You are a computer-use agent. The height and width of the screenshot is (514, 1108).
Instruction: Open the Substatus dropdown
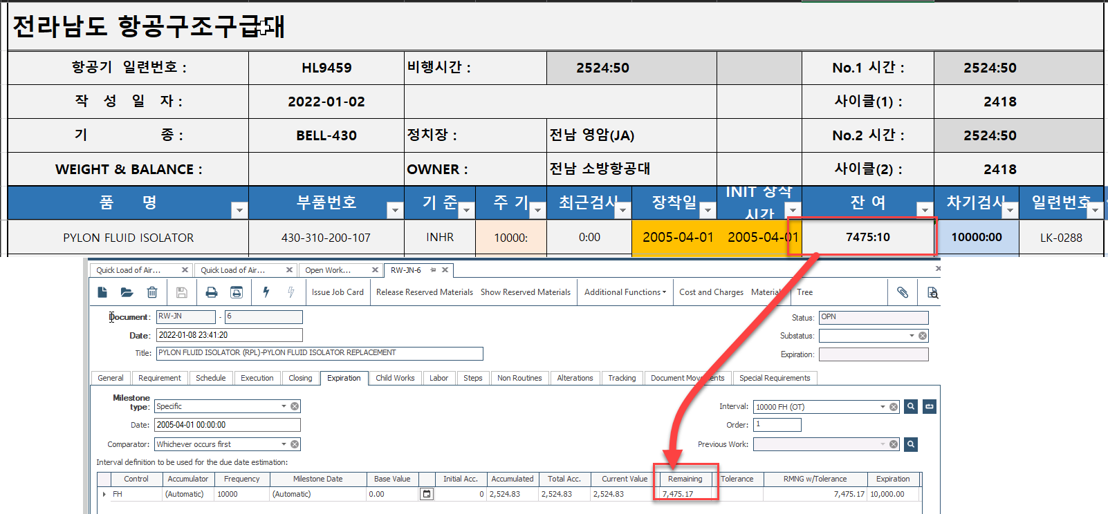pos(912,336)
